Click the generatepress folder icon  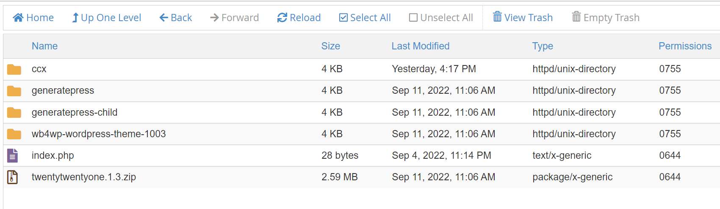pyautogui.click(x=14, y=91)
